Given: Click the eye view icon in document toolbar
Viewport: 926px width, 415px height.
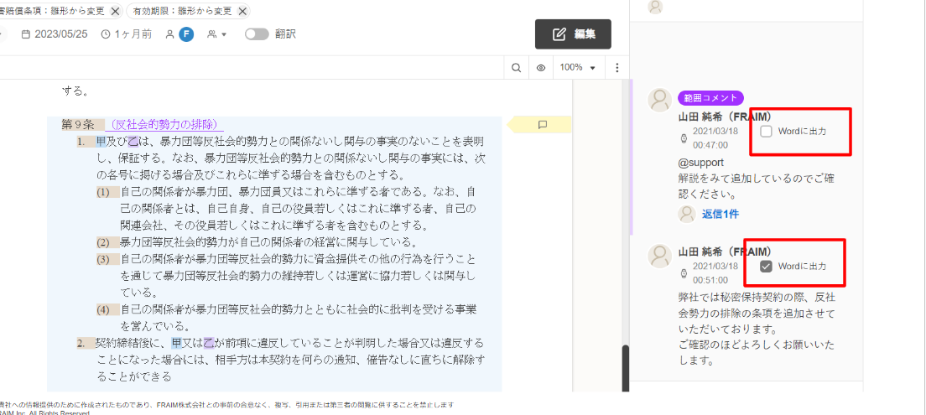Looking at the screenshot, I should point(541,68).
